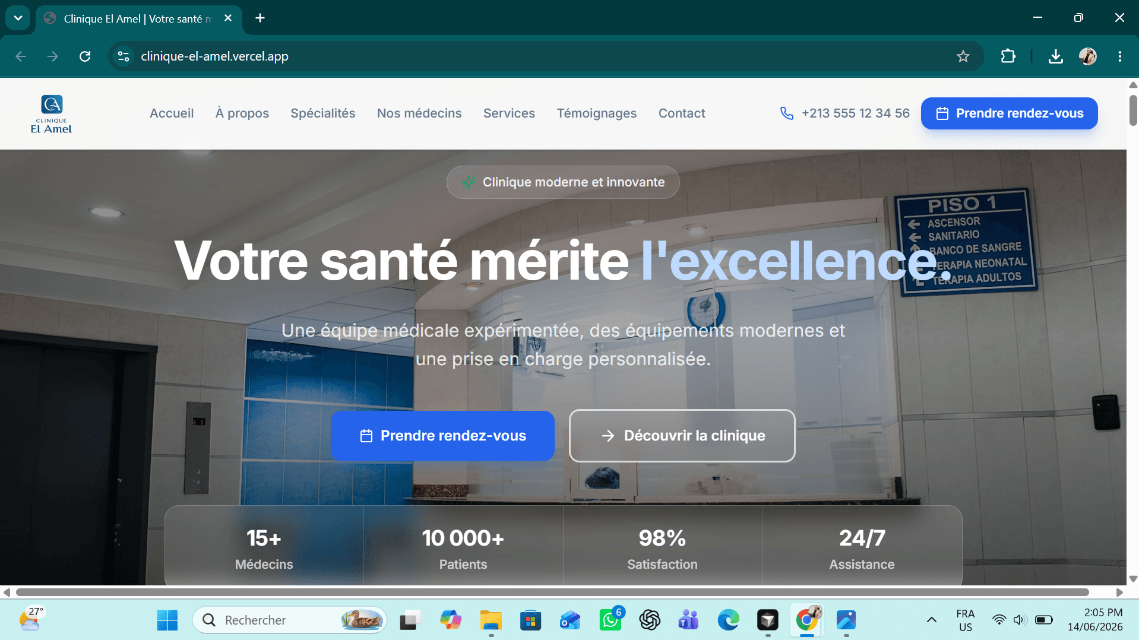Open the volume speaker icon
1139x640 pixels.
[1020, 620]
